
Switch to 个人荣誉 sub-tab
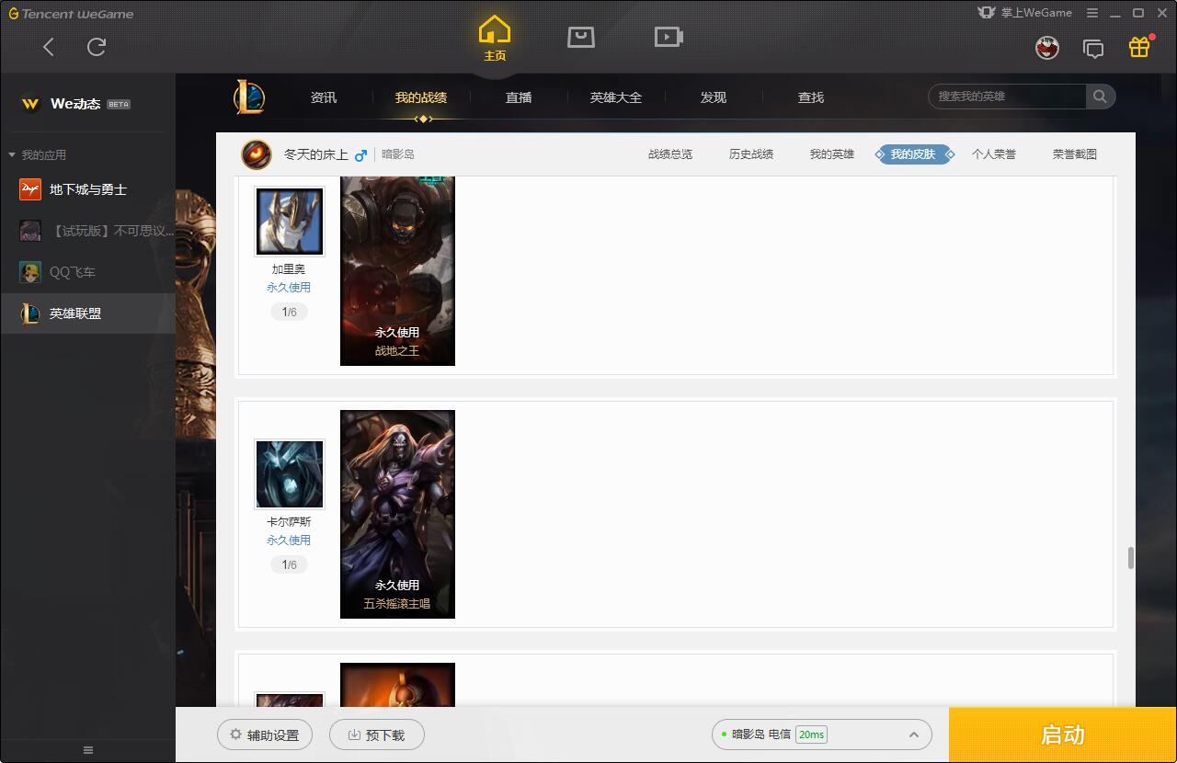tap(994, 154)
